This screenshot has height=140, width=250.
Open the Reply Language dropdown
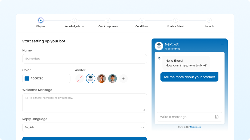[x=84, y=127]
